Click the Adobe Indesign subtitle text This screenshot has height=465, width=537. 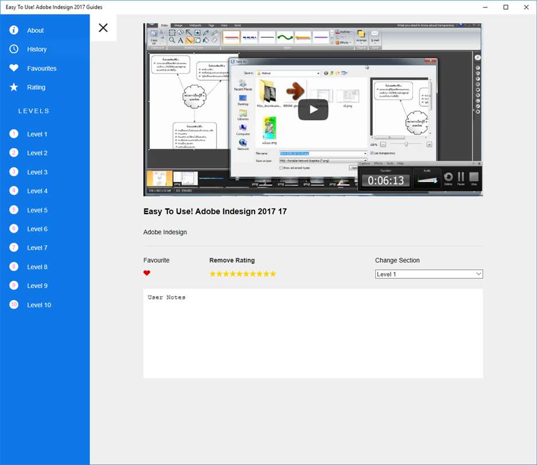pos(165,232)
